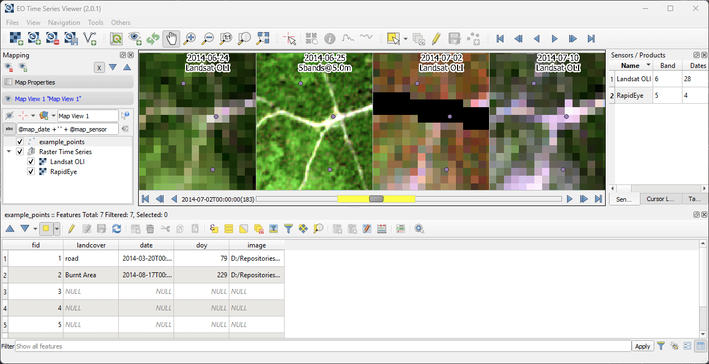Open the Navigation menu
709x364 pixels.
tap(64, 23)
